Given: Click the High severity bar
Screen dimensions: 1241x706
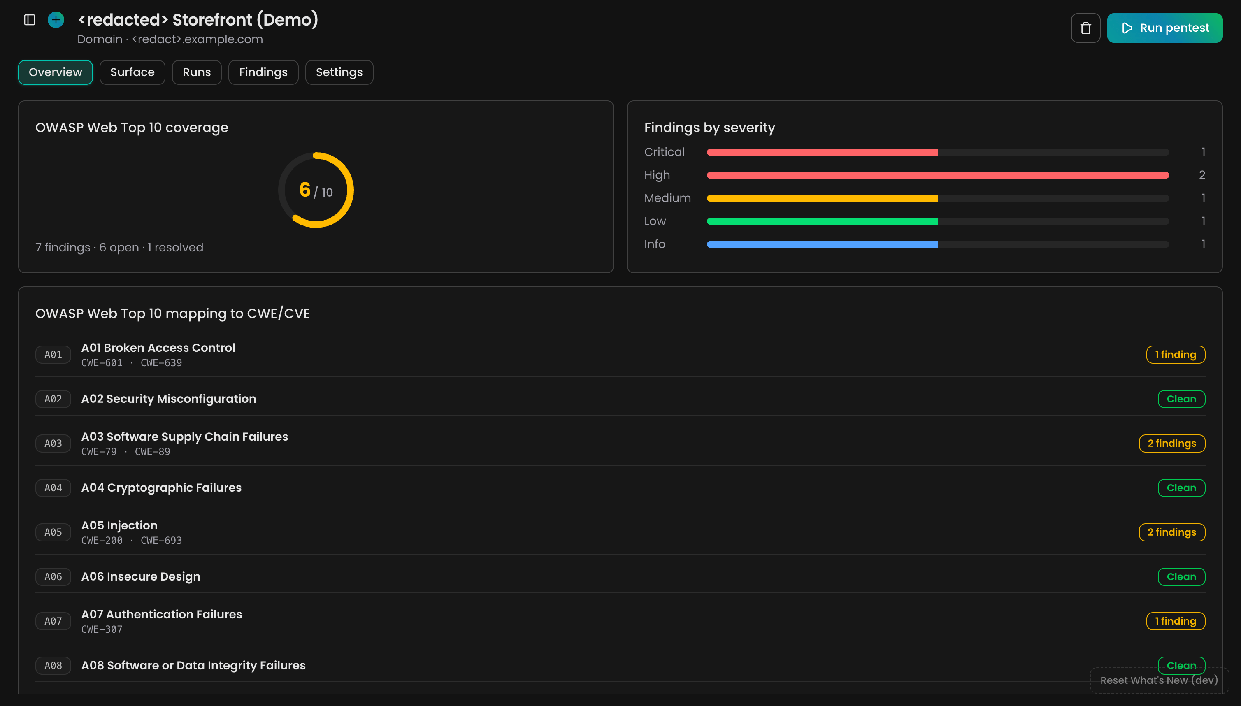Looking at the screenshot, I should click(x=937, y=175).
